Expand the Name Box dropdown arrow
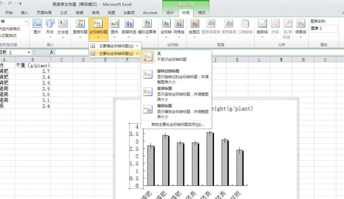Image resolution: width=344 pixels, height=199 pixels. (x=29, y=52)
